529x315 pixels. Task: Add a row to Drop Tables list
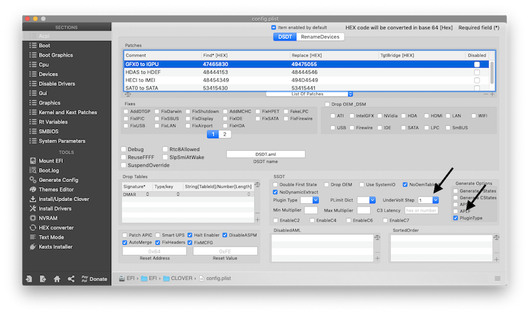pyautogui.click(x=257, y=220)
